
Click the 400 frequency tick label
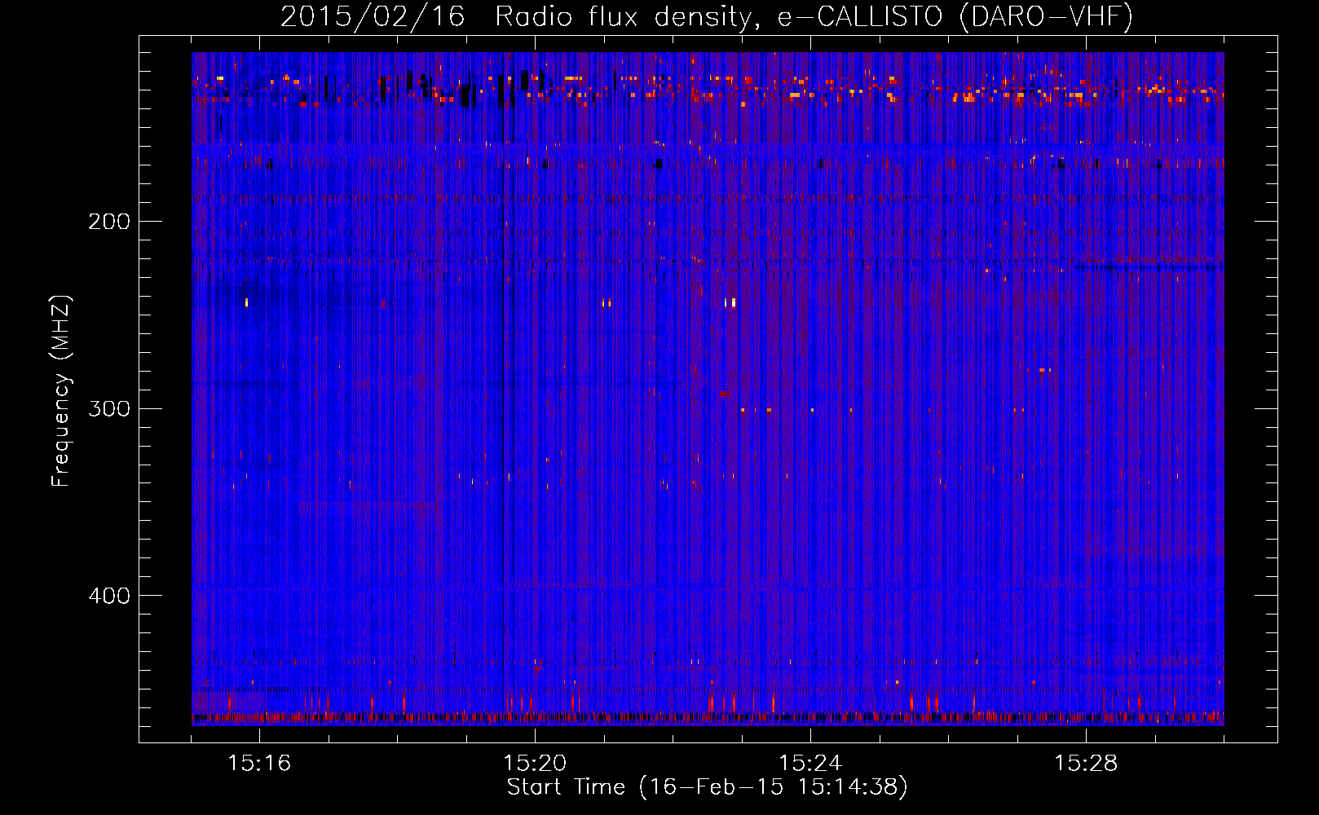coord(109,596)
